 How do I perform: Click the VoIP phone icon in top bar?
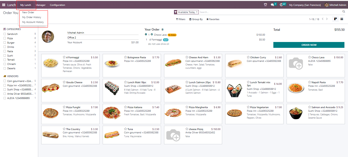point(265,5)
